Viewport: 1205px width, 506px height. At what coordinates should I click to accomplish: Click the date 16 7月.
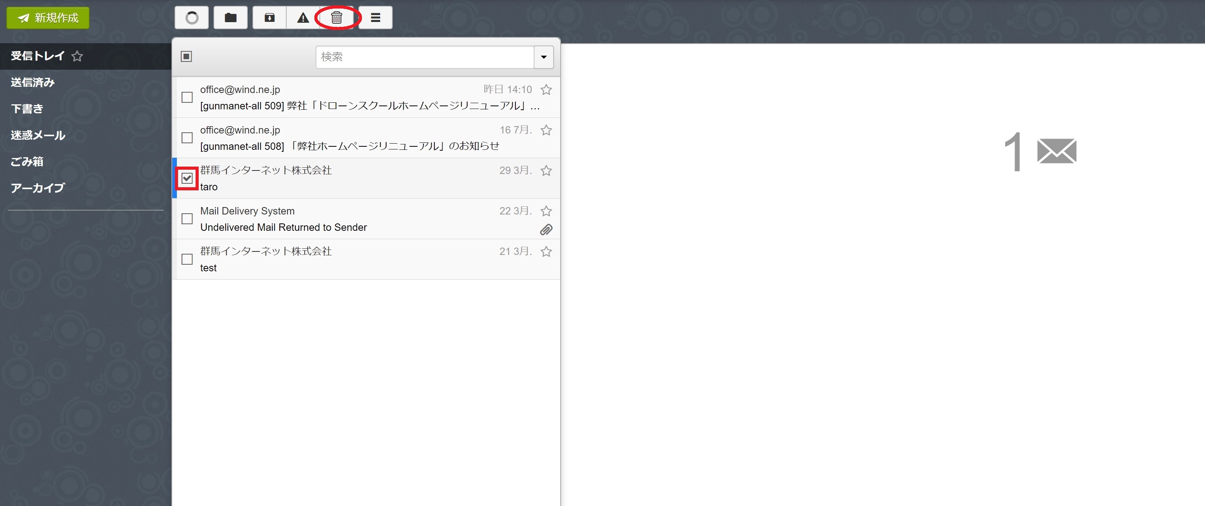(x=515, y=130)
